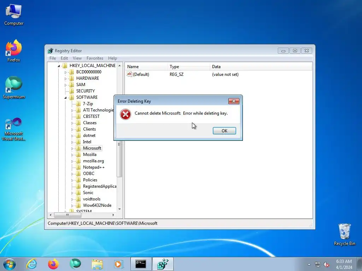Select the Microsoft key label
362x271 pixels.
pos(92,148)
